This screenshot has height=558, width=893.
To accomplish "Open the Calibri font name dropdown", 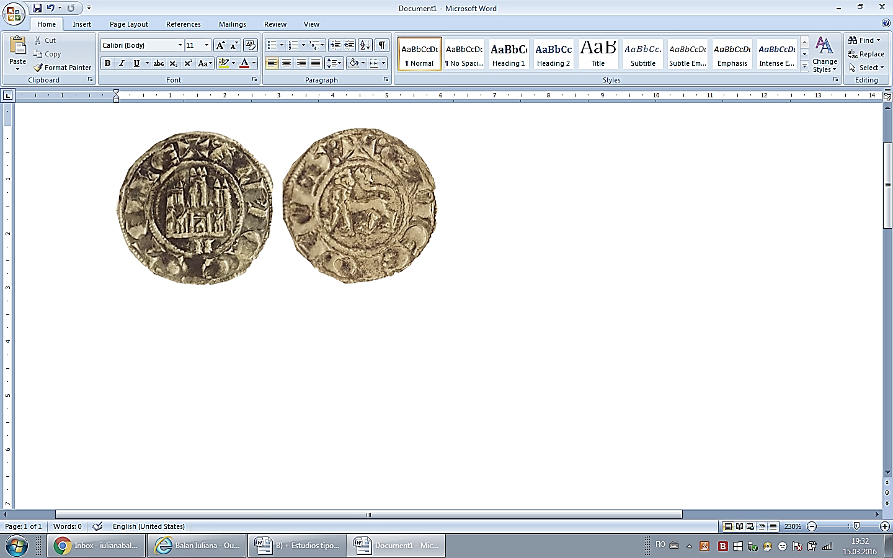I will 180,45.
